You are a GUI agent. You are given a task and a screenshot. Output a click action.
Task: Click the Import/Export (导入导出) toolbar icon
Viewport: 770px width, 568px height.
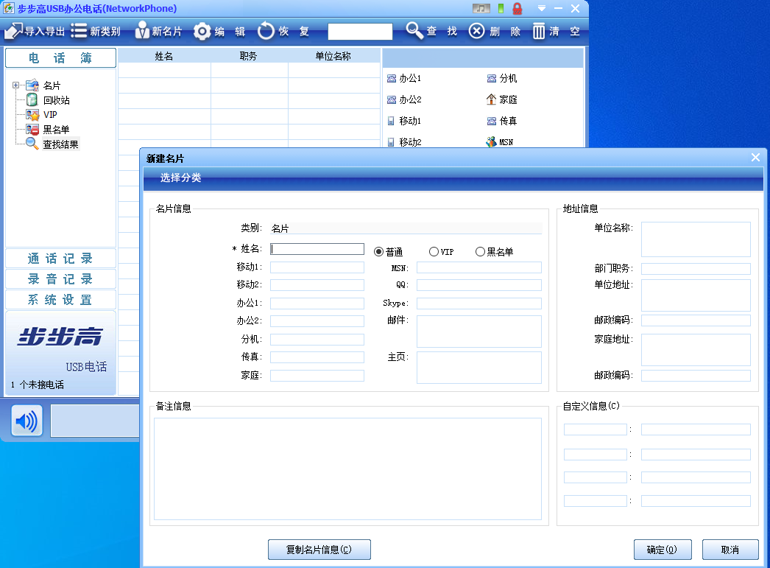tap(13, 31)
